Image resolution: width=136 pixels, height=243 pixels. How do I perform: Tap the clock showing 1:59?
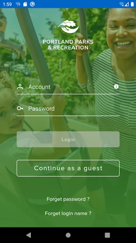click(x=7, y=4)
